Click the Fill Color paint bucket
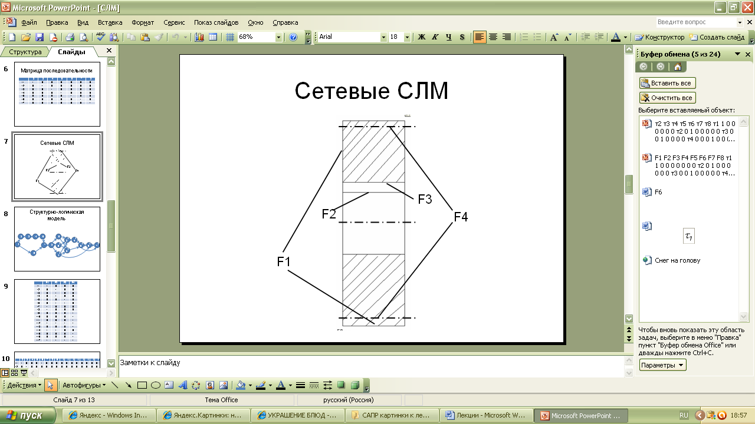The image size is (755, 424). pyautogui.click(x=240, y=386)
